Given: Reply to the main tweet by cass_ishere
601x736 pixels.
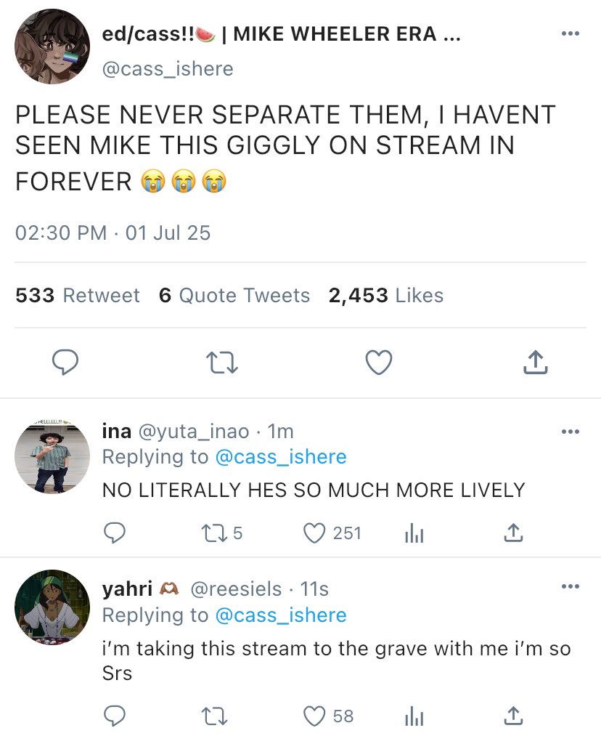Looking at the screenshot, I should click(65, 362).
